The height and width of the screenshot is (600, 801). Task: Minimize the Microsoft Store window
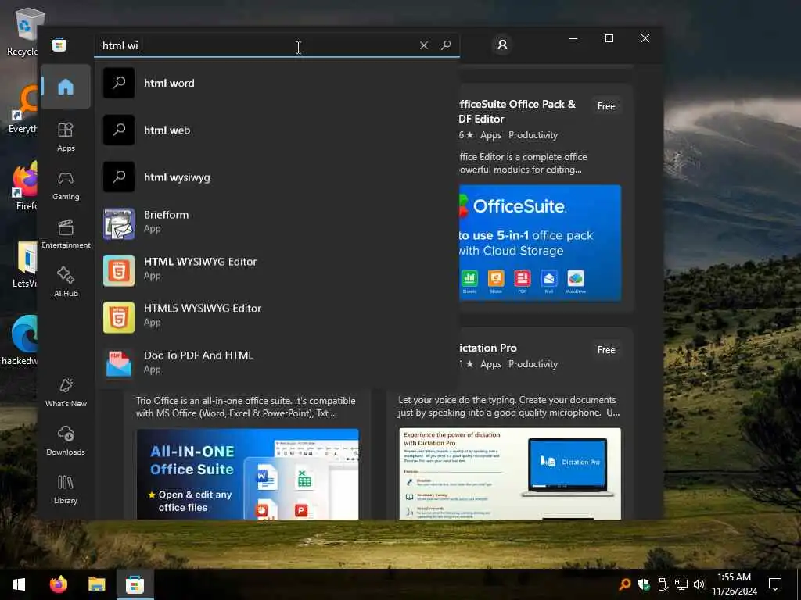573,38
